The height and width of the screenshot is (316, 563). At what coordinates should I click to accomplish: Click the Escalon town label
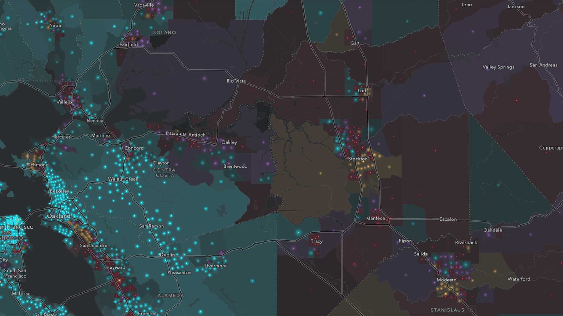pos(448,219)
